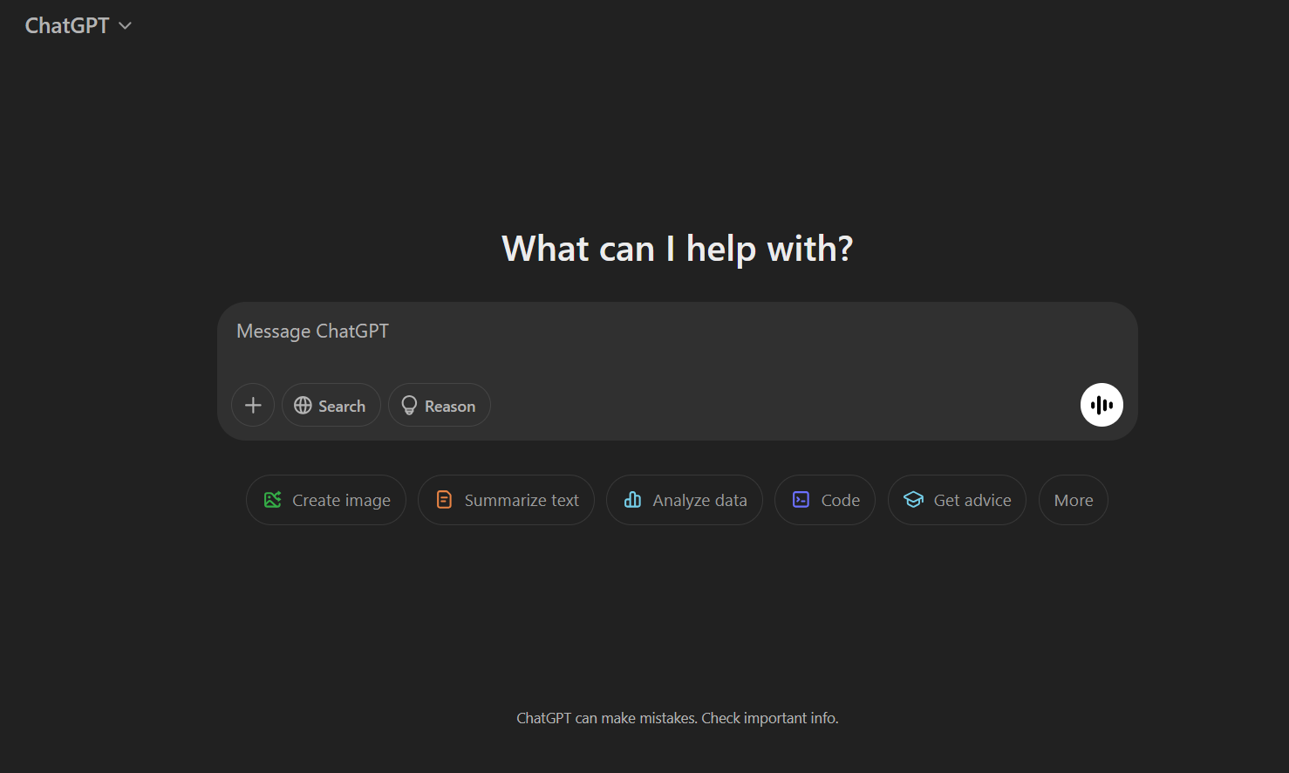Image resolution: width=1289 pixels, height=773 pixels.
Task: Choose the Code suggestion chip
Action: [825, 500]
